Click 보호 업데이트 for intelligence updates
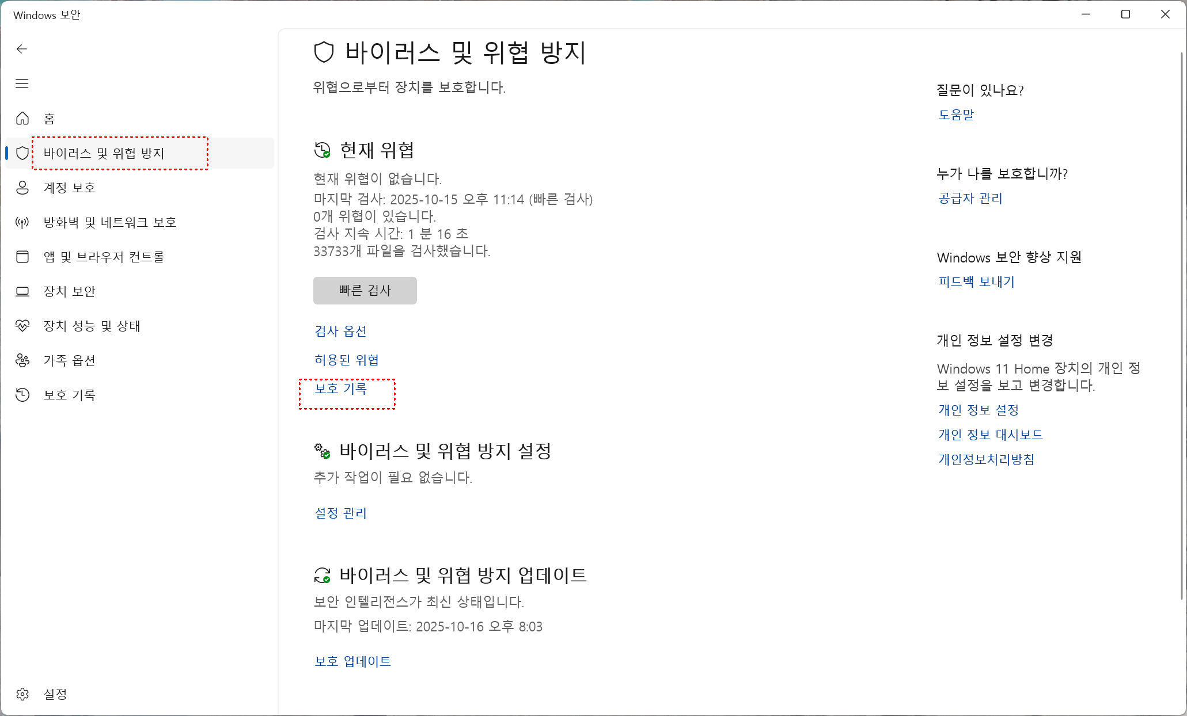This screenshot has height=716, width=1187. tap(352, 661)
